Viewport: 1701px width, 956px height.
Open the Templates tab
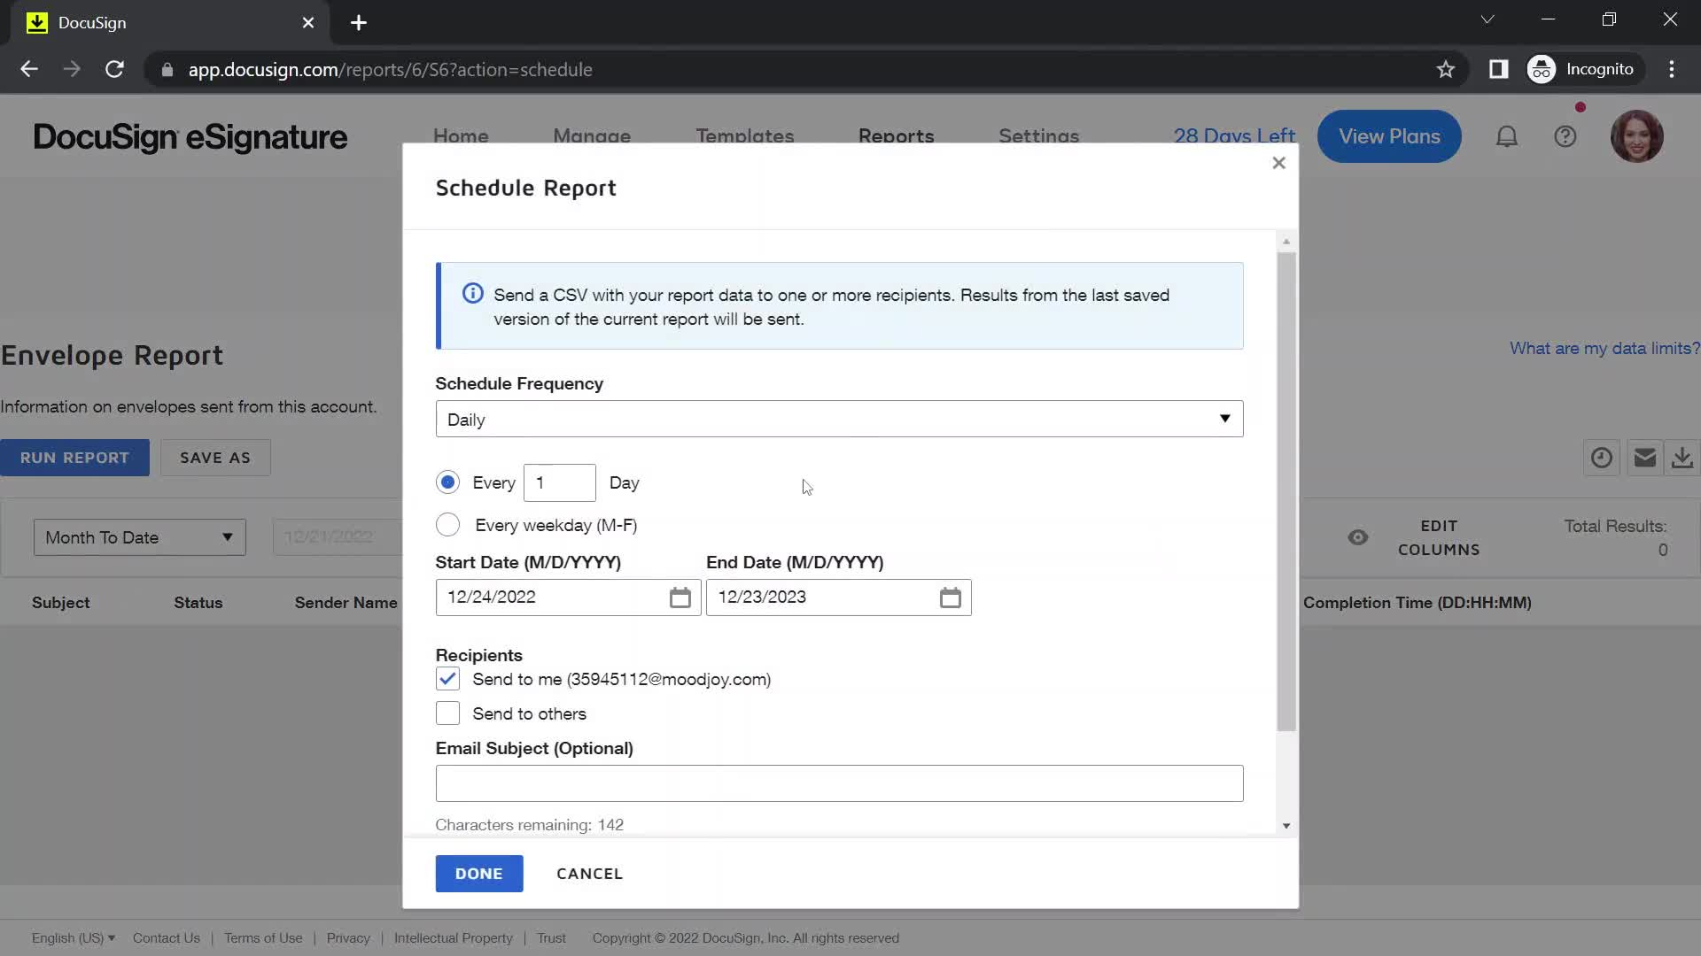point(744,136)
